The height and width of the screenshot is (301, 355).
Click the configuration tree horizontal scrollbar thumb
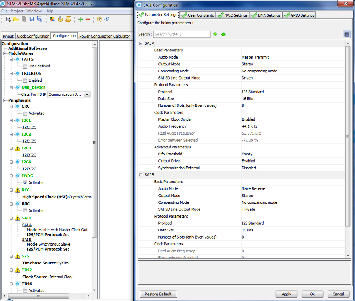[38, 296]
